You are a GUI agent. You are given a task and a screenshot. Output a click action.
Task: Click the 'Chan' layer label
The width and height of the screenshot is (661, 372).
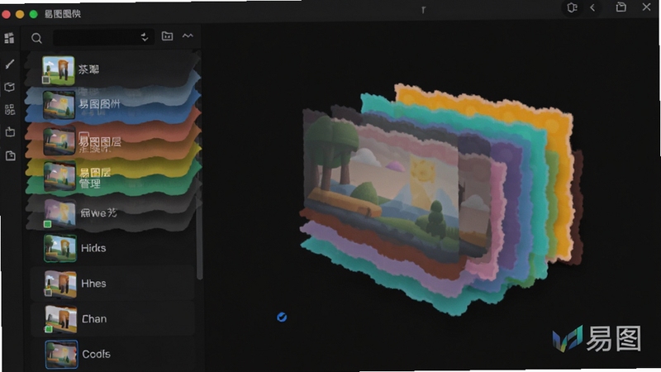(94, 319)
